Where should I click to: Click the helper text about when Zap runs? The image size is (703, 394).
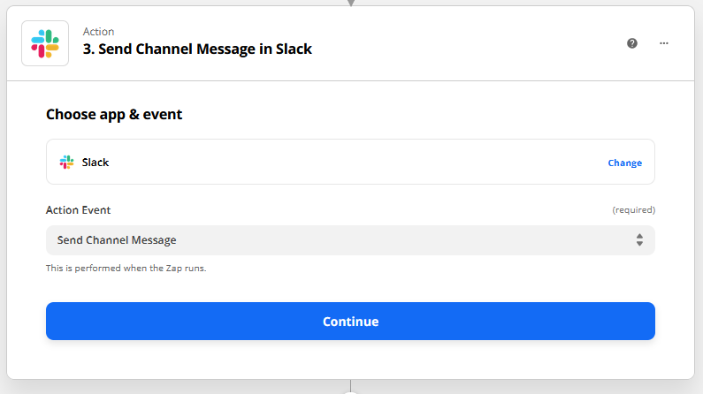(x=126, y=268)
